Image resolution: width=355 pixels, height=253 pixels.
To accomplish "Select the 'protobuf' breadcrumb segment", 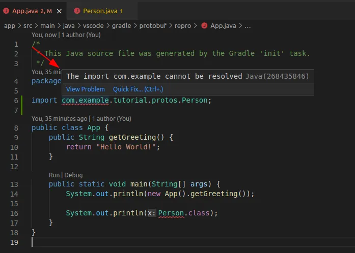I will click(x=153, y=26).
